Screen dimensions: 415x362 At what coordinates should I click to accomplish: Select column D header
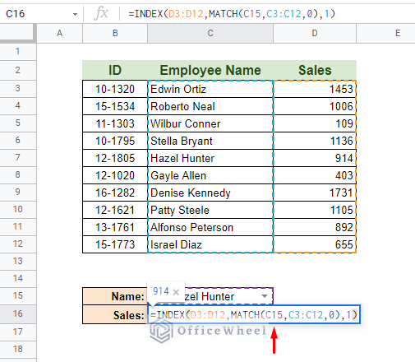coord(315,34)
